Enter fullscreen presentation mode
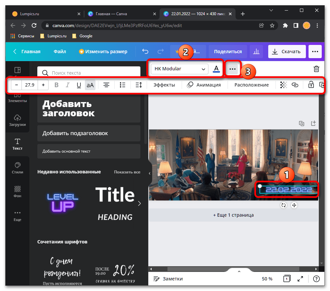 click(x=300, y=279)
